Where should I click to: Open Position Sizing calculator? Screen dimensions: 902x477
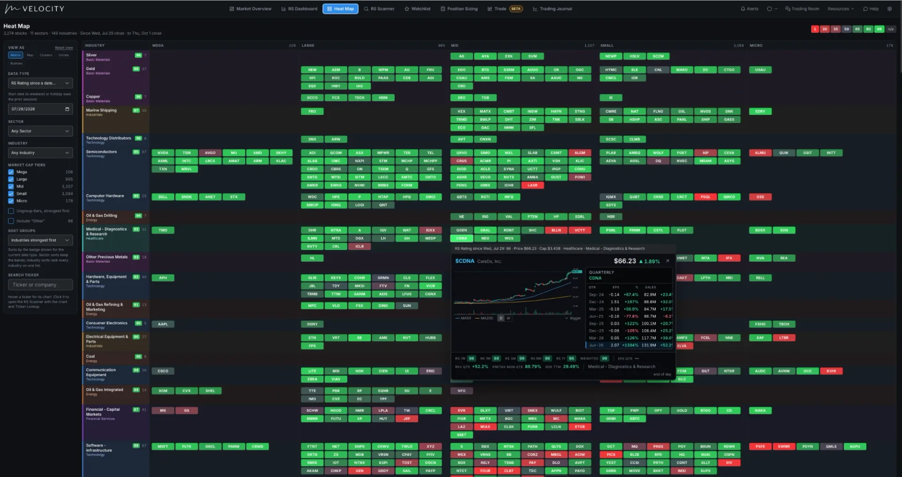[x=459, y=9]
